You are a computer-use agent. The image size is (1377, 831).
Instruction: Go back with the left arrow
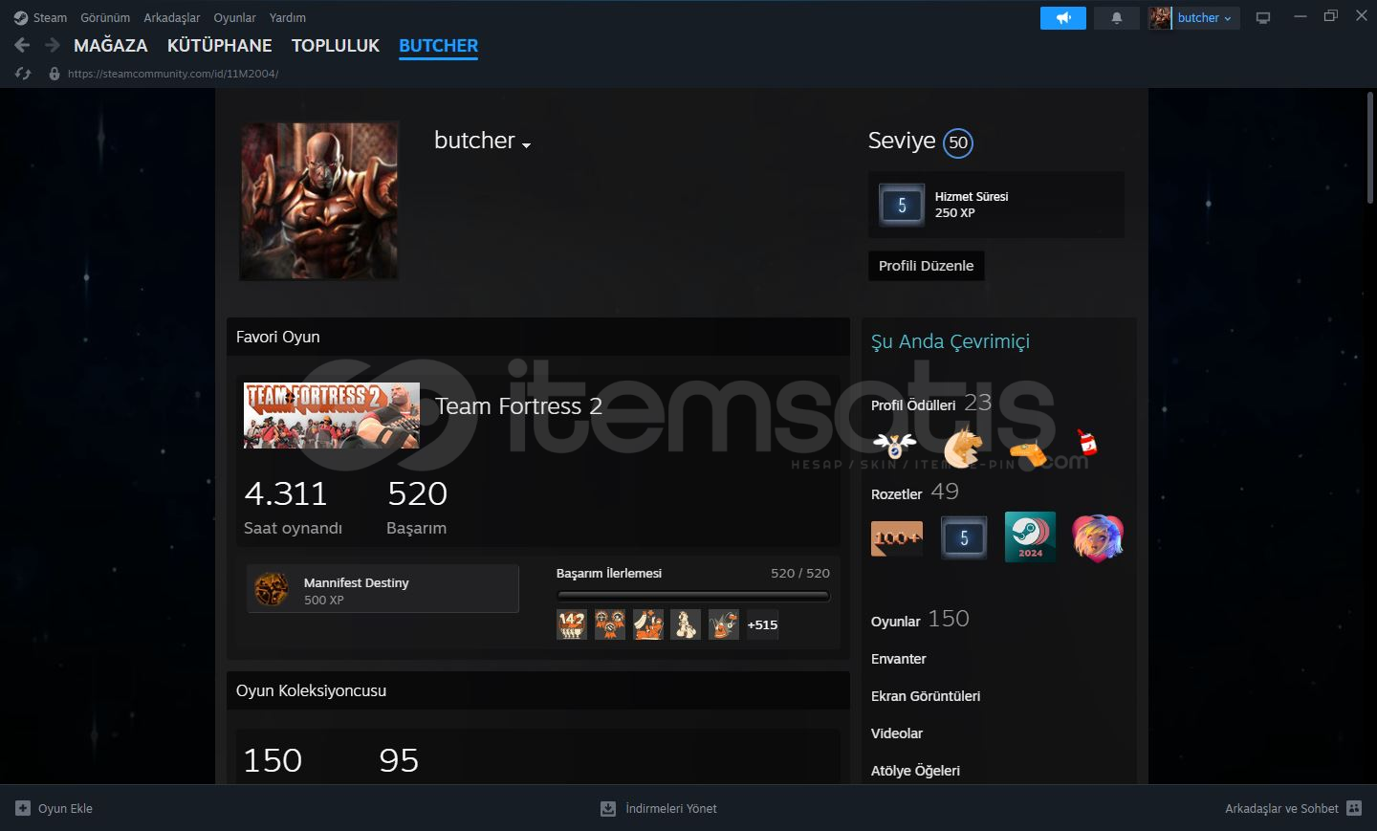[22, 45]
